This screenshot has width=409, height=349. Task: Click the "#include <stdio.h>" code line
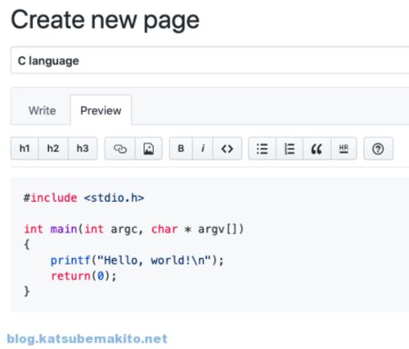pyautogui.click(x=83, y=198)
